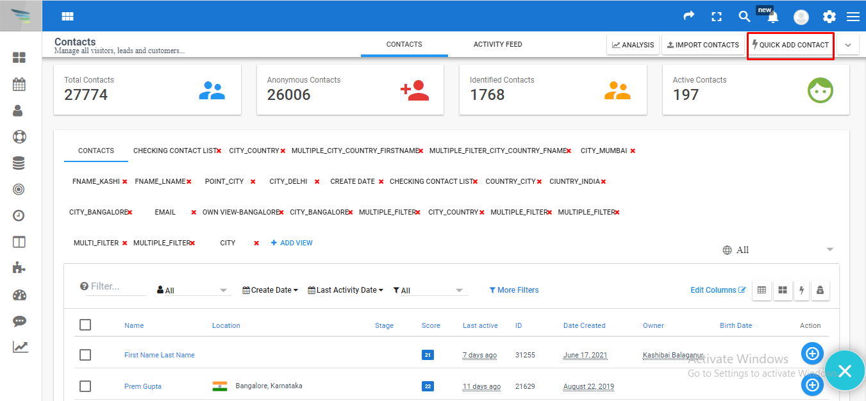The width and height of the screenshot is (866, 401).
Task: Open the gauge meter icon in sidebar
Action: click(x=19, y=295)
